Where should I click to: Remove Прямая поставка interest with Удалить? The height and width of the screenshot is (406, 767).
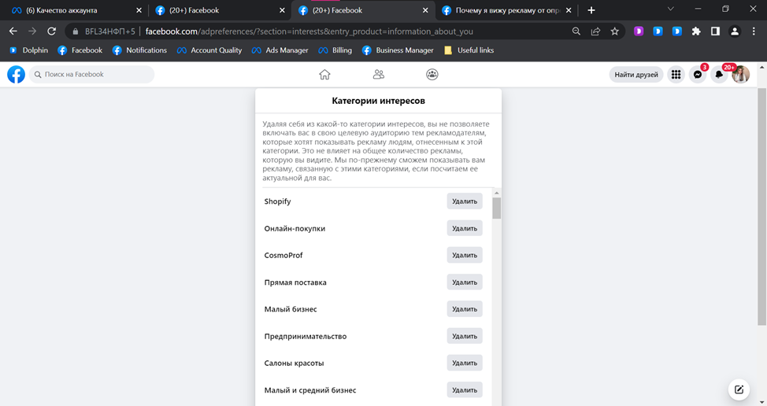point(464,282)
